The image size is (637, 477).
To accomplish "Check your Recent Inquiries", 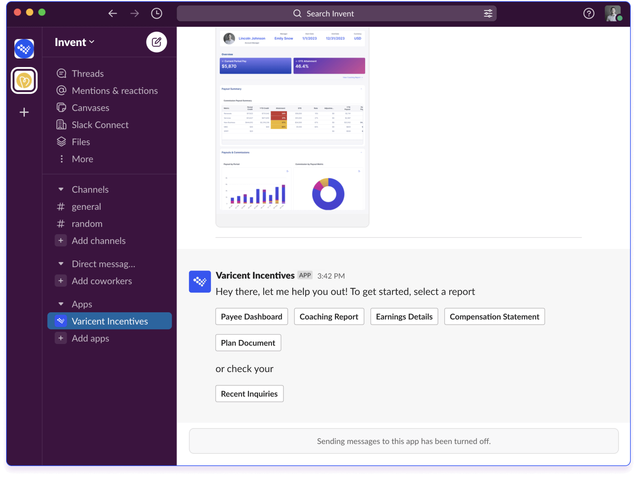I will pyautogui.click(x=249, y=393).
